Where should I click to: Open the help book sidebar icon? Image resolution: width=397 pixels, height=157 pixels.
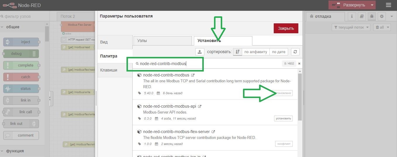(x=362, y=16)
